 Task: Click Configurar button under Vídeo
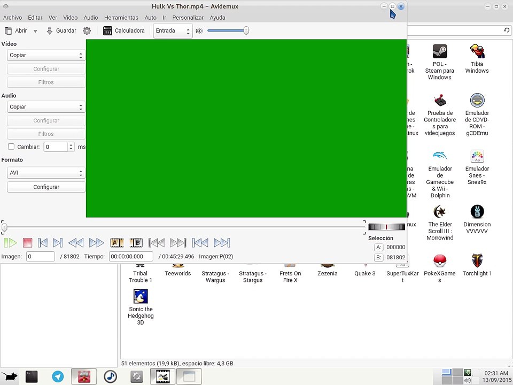(x=46, y=69)
